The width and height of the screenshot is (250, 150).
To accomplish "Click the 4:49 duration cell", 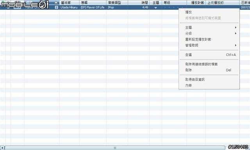I will click(x=145, y=7).
